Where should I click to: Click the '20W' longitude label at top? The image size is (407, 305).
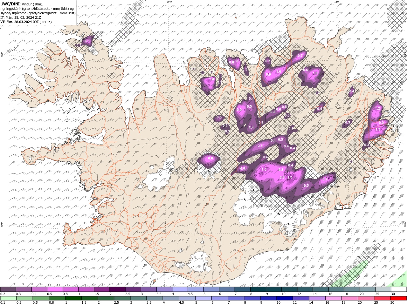169,2
